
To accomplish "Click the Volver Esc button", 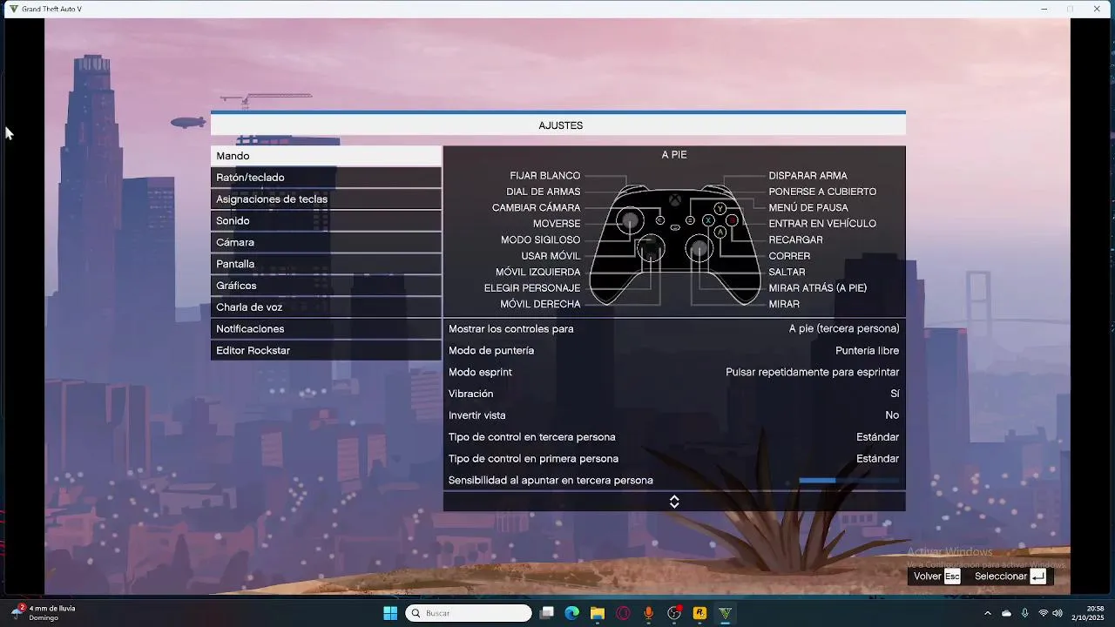I will tap(936, 576).
